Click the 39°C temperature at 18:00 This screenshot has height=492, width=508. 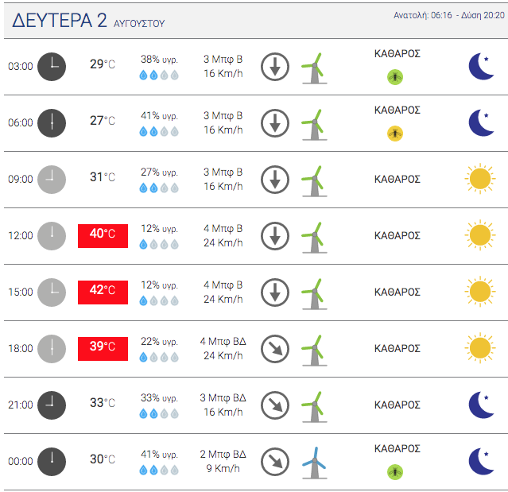103,347
